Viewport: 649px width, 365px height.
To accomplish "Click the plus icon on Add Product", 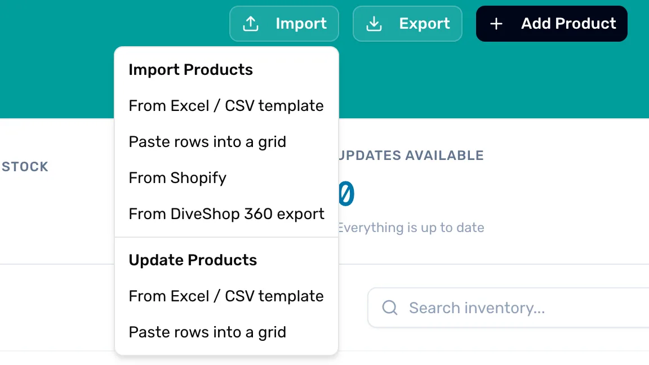I will click(496, 24).
